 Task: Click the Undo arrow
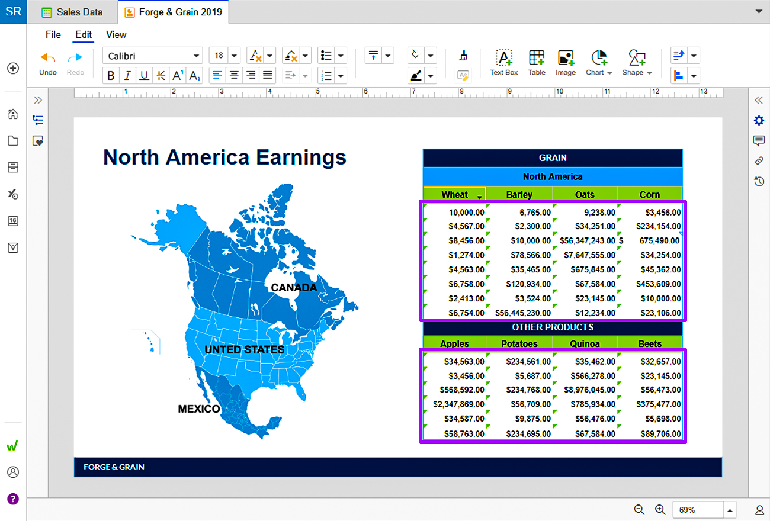click(x=47, y=63)
